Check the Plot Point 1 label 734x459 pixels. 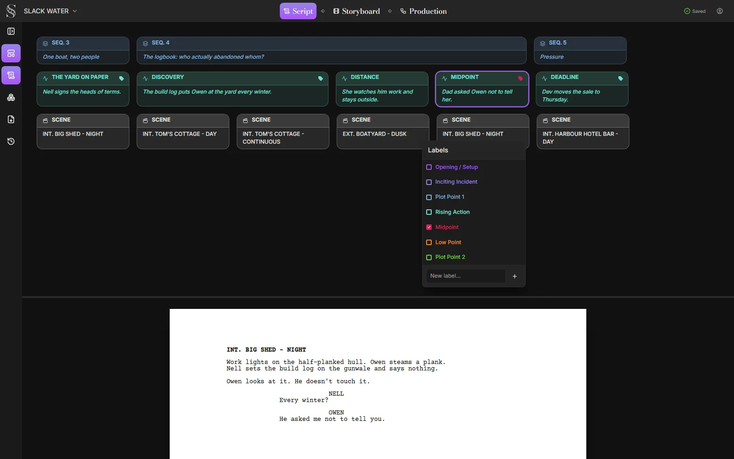[429, 197]
